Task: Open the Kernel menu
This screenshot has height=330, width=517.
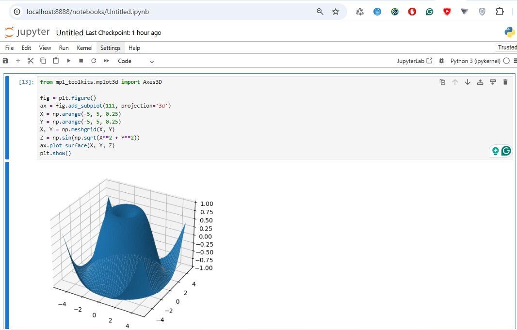Action: pos(84,48)
